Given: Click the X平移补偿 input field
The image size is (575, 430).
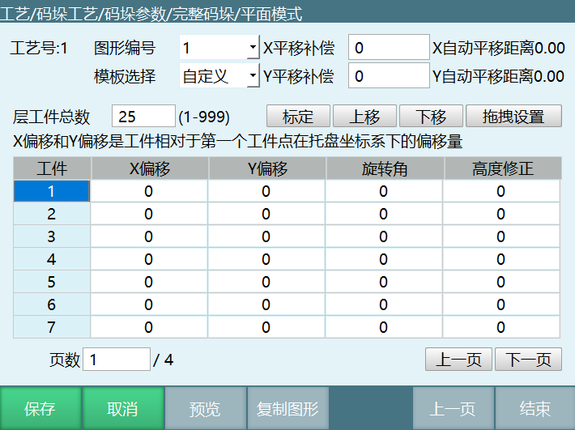Looking at the screenshot, I should pyautogui.click(x=389, y=48).
